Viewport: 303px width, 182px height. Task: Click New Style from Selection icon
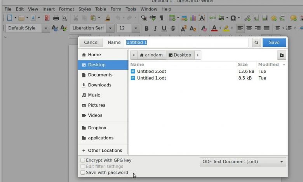coord(63,28)
